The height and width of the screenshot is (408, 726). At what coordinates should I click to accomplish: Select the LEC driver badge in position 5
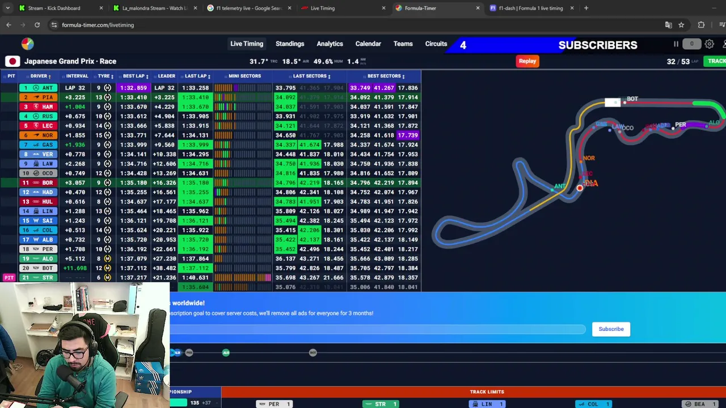click(38, 126)
